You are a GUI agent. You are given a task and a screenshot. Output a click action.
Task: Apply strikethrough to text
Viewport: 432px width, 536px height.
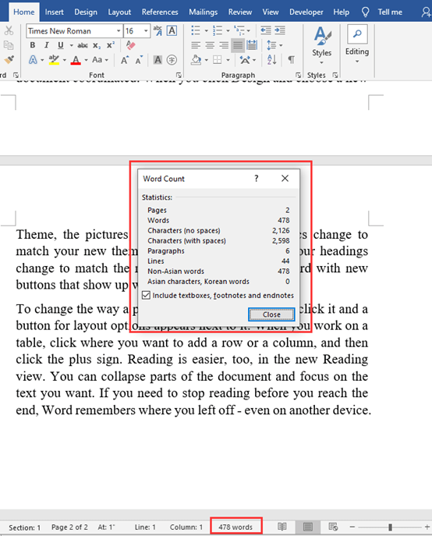coord(83,45)
